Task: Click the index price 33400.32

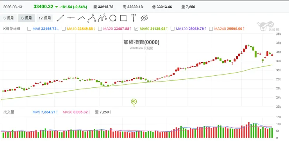Action: (43, 7)
